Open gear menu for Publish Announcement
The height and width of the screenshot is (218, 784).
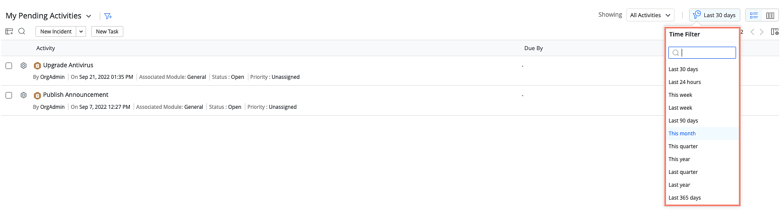[24, 95]
